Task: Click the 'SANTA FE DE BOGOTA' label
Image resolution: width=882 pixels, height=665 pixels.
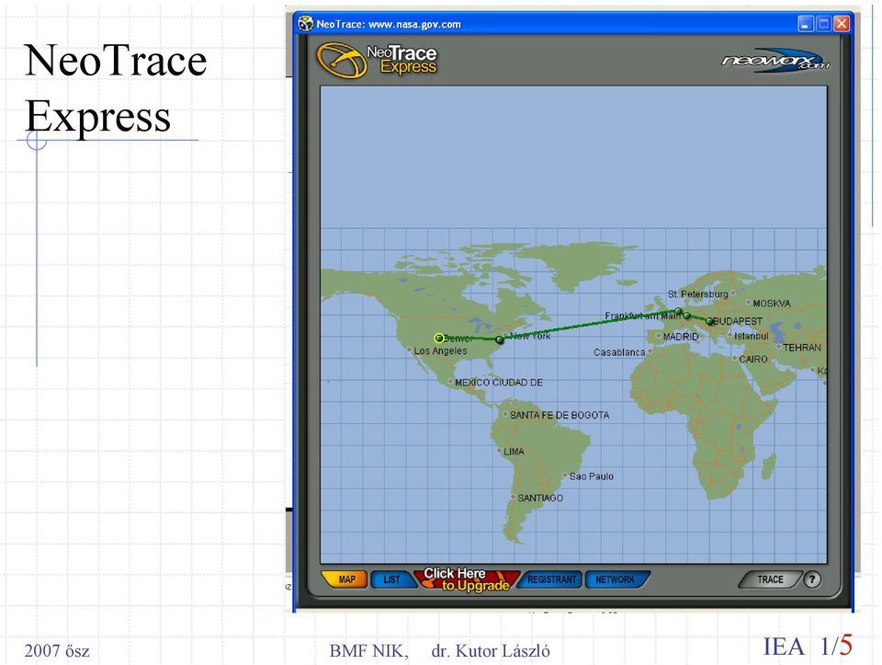Action: [x=560, y=415]
